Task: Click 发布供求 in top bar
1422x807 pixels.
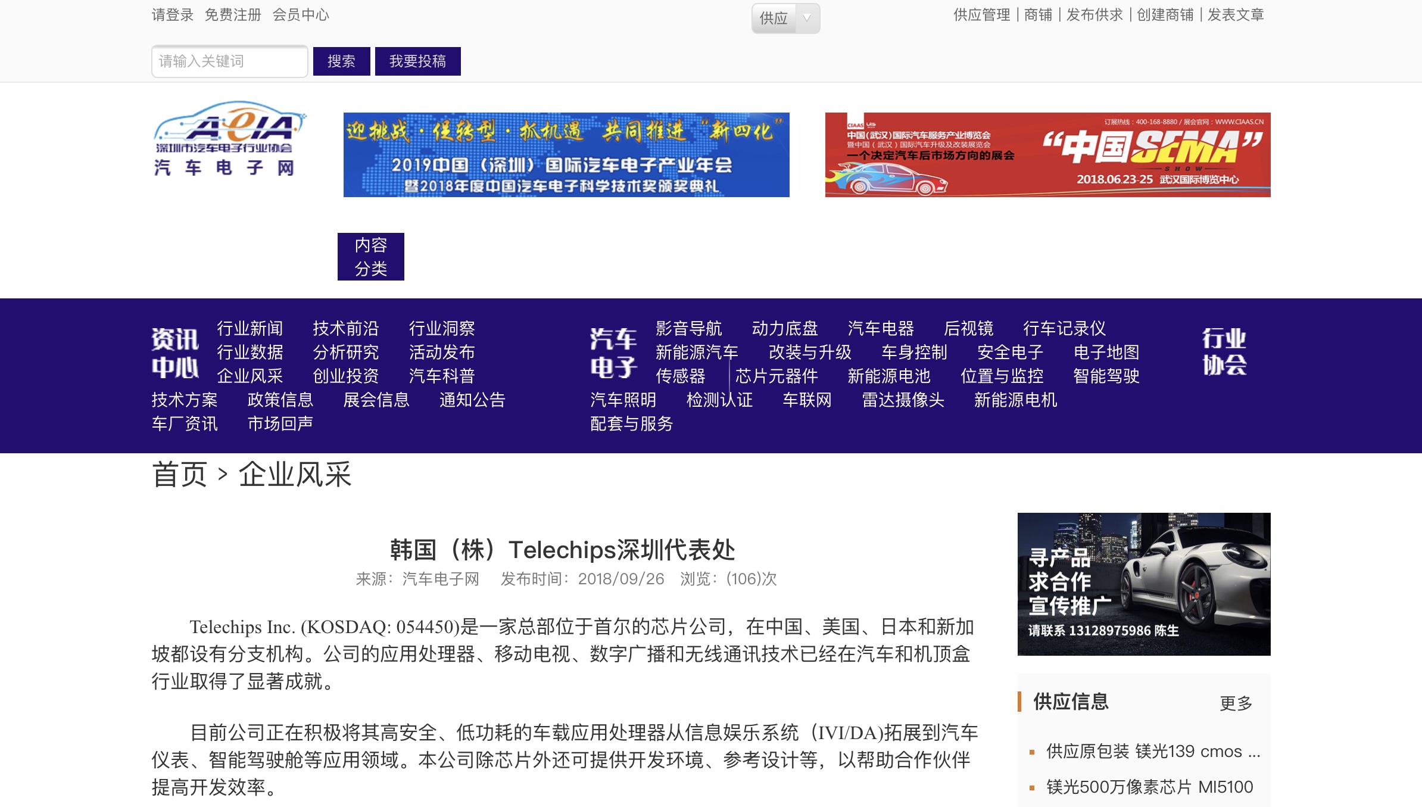Action: tap(1094, 15)
